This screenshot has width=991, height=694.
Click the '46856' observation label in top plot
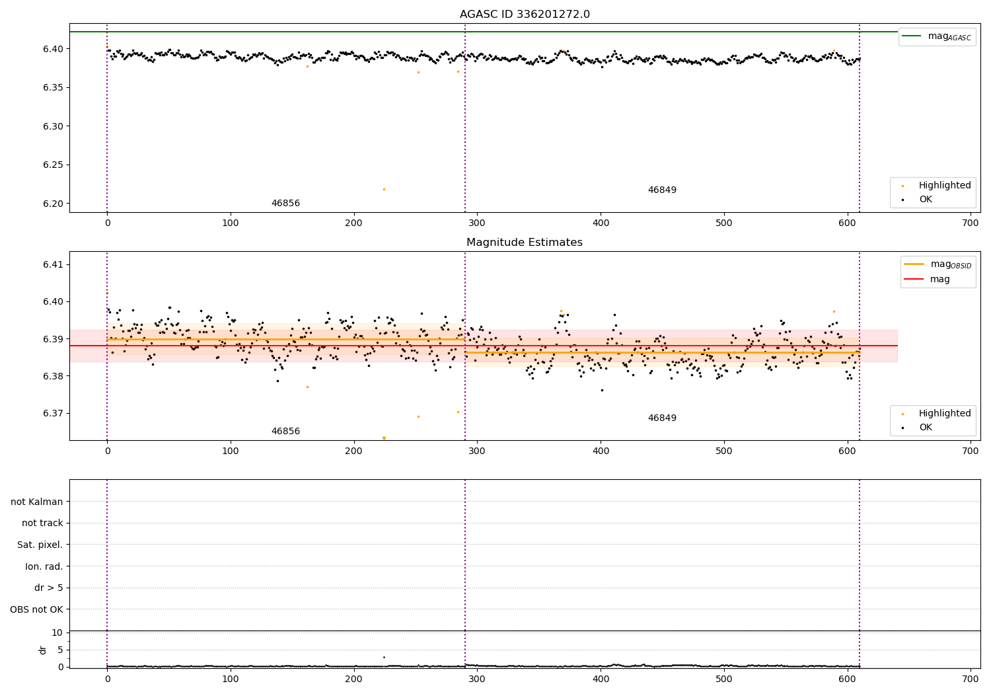click(x=285, y=204)
